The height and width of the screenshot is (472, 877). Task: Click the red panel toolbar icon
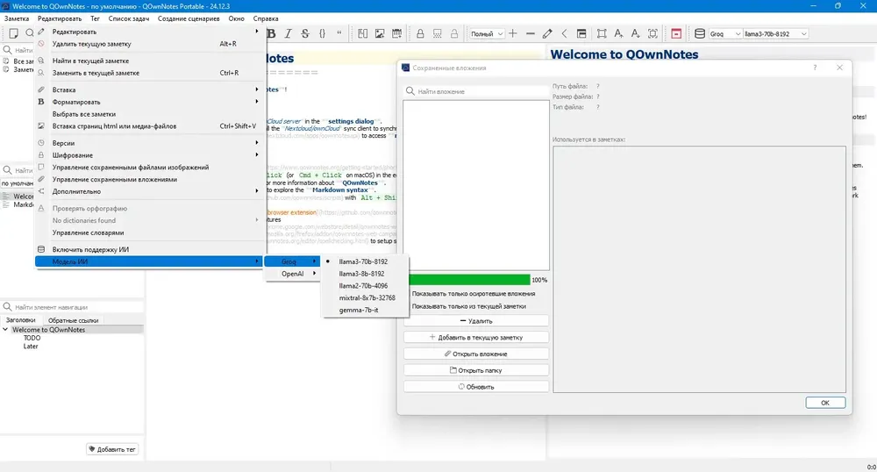click(676, 33)
